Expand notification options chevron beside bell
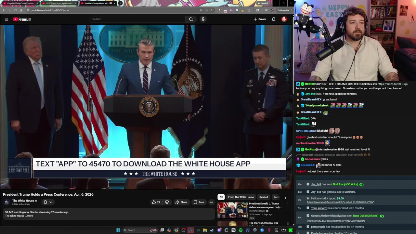Viewport: 416px width, 234px height. [51, 202]
